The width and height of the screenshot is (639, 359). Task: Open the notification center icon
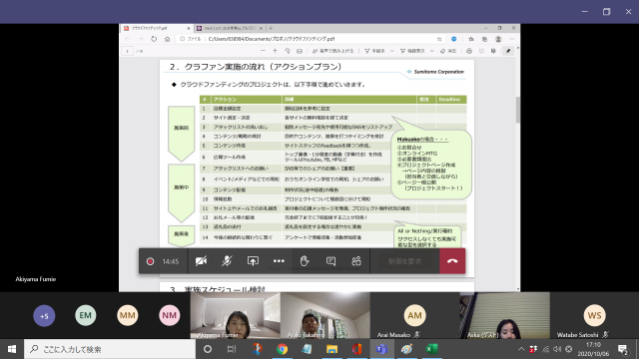[x=623, y=349]
